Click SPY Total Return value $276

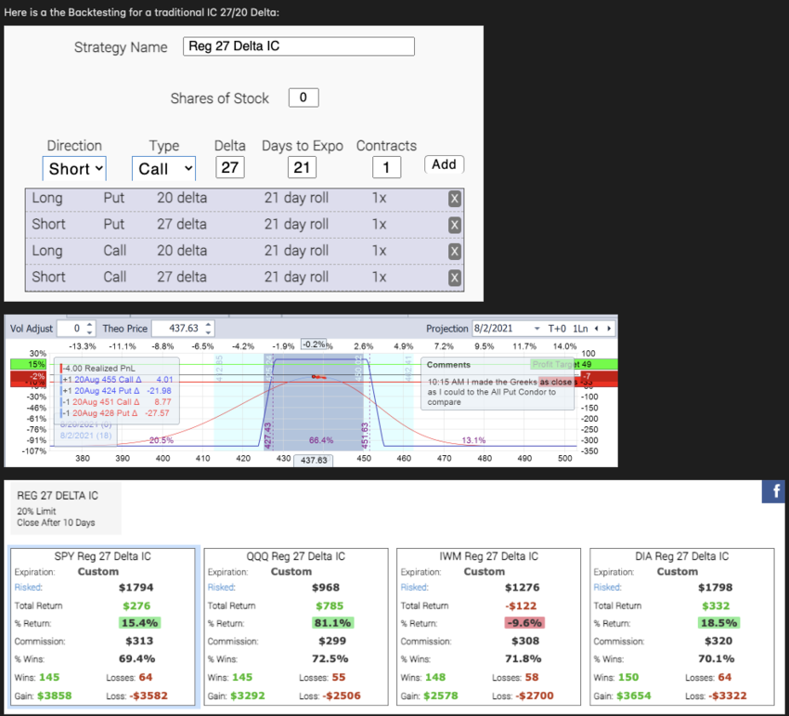[x=136, y=605]
